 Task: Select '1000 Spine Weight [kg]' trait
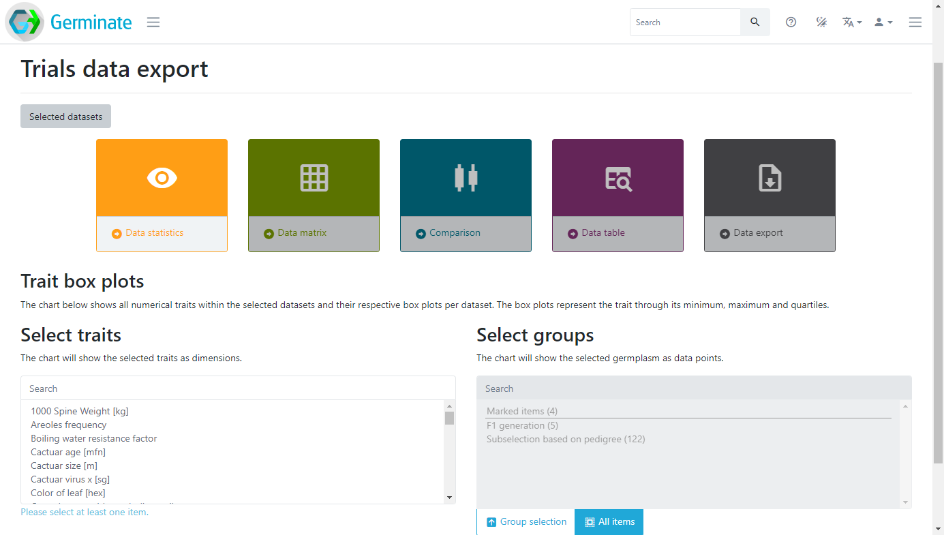click(80, 412)
